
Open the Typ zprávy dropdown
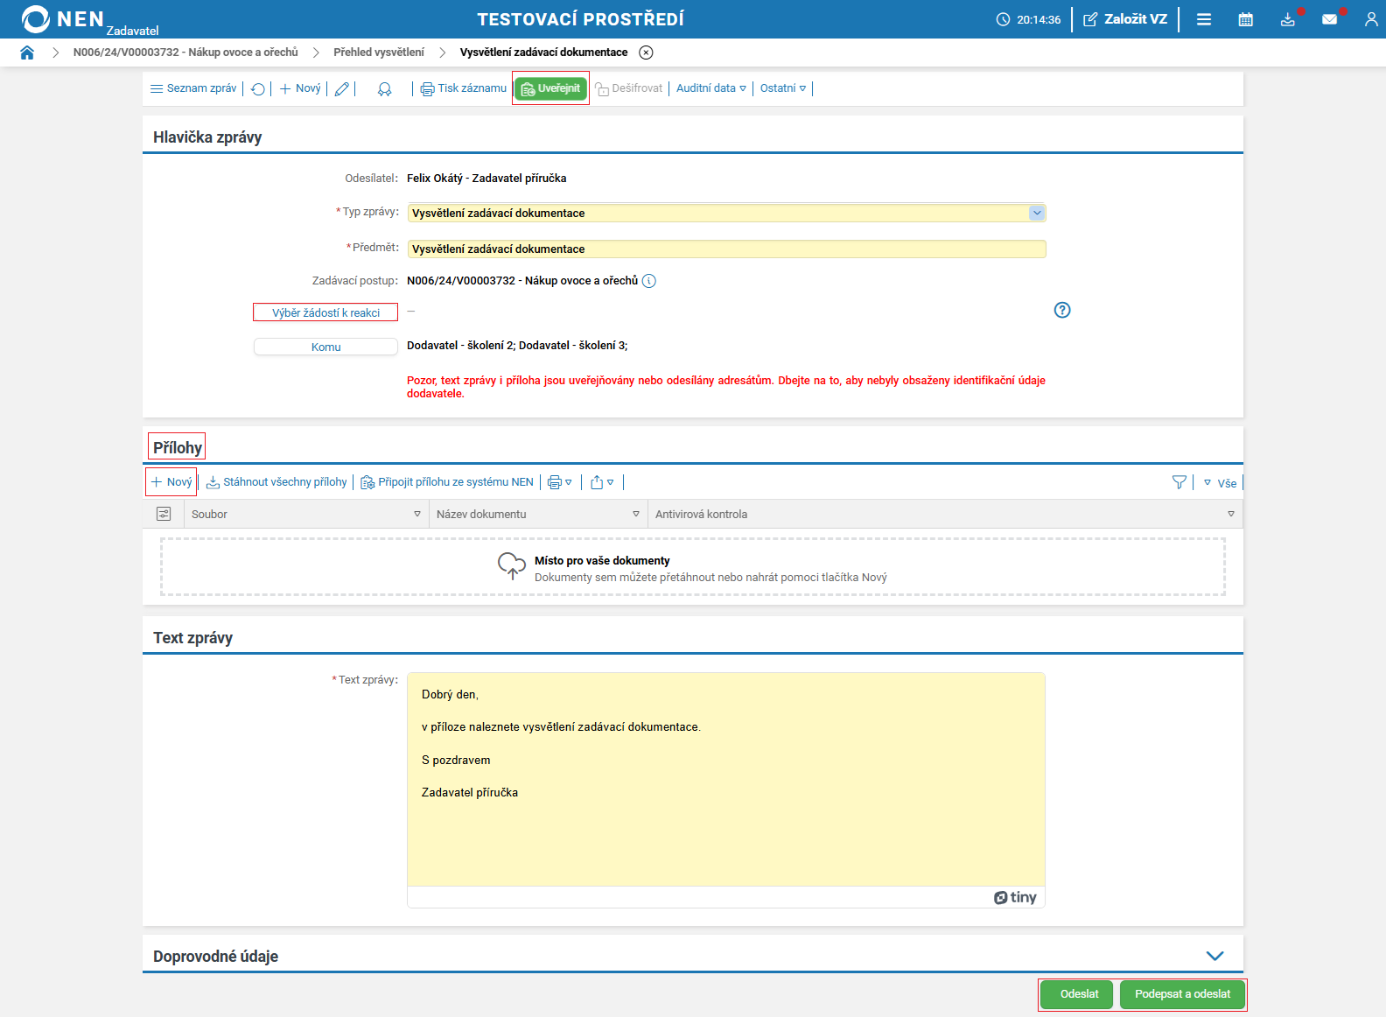click(1036, 213)
